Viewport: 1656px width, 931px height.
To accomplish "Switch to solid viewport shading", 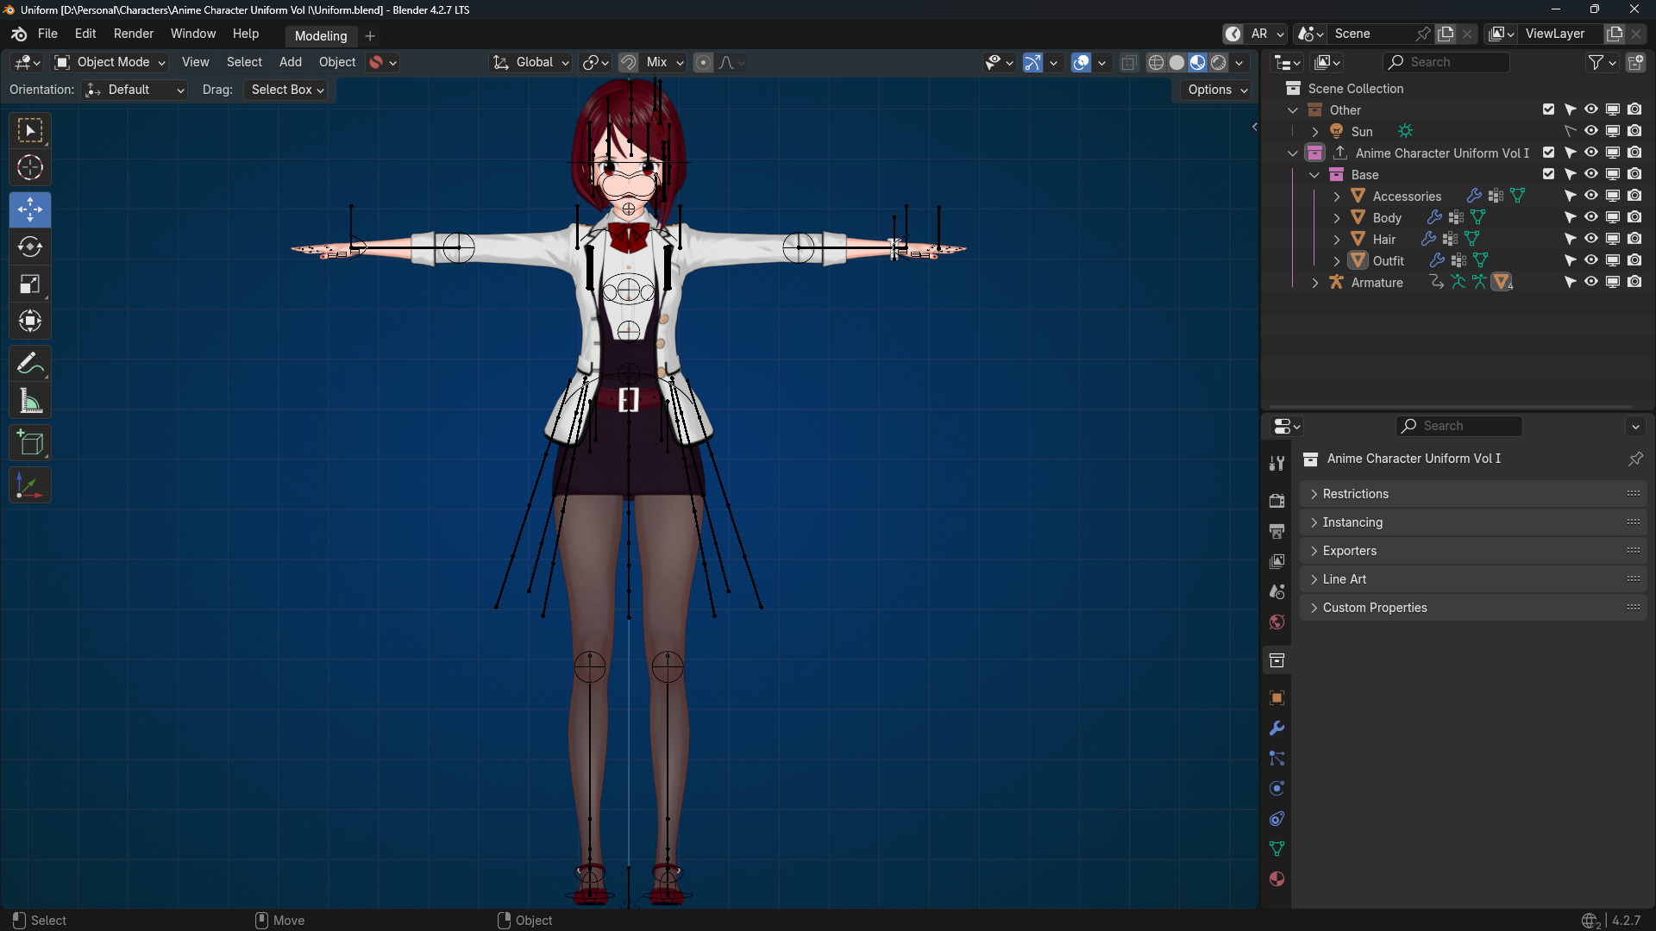I will tap(1176, 62).
